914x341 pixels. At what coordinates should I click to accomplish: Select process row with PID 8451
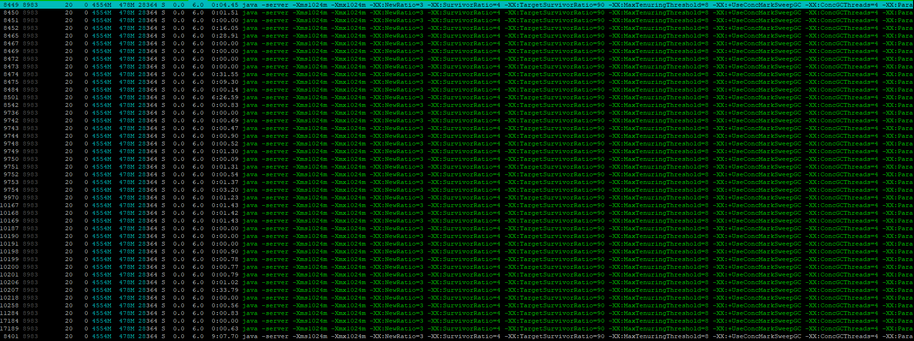click(x=457, y=20)
